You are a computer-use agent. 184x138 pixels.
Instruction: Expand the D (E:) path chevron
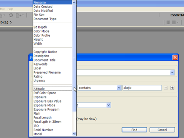click(11, 22)
